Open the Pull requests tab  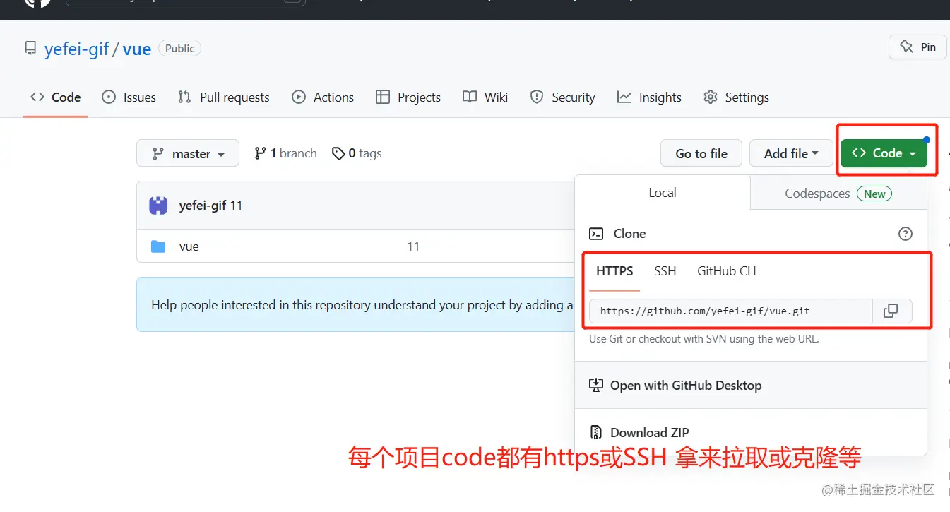[x=224, y=97]
